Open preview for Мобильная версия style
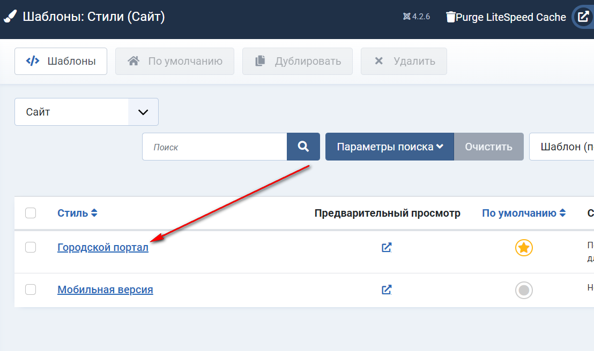Image resolution: width=594 pixels, height=351 pixels. (387, 289)
